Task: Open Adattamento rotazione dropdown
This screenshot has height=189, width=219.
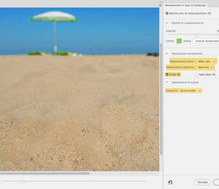Action: [205, 67]
